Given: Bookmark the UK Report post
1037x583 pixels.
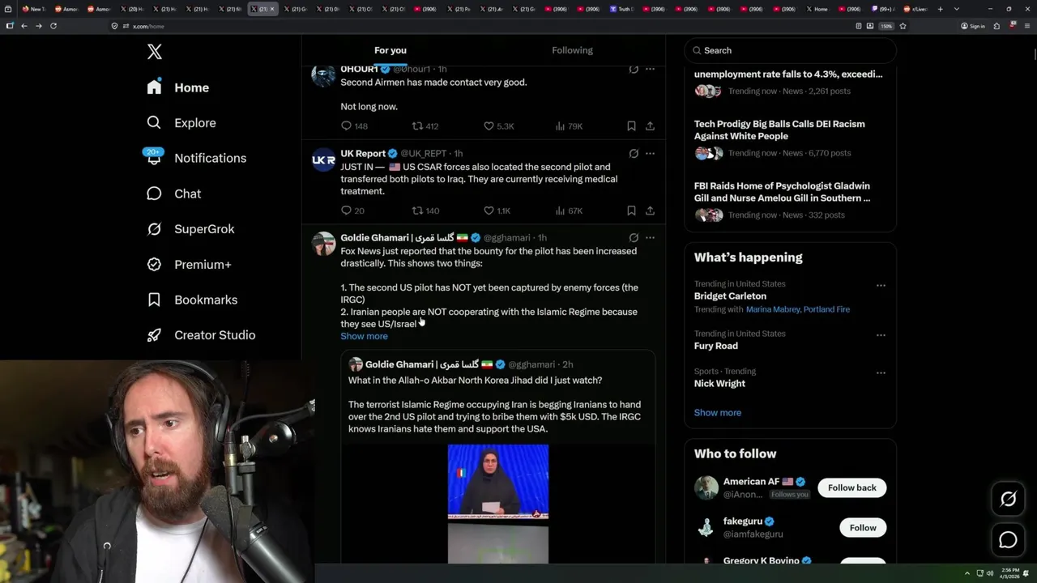Looking at the screenshot, I should click(x=631, y=211).
